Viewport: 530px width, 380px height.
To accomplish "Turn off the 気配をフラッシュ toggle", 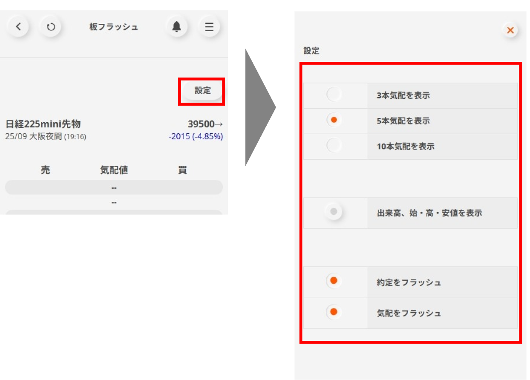I will tap(334, 312).
